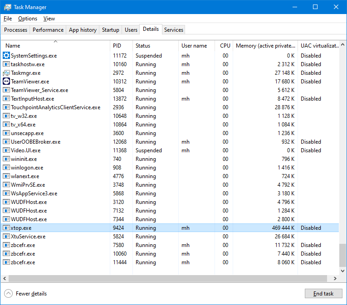The width and height of the screenshot is (347, 305).
Task: Collapse view with Fewer details chevron
Action: click(9, 294)
